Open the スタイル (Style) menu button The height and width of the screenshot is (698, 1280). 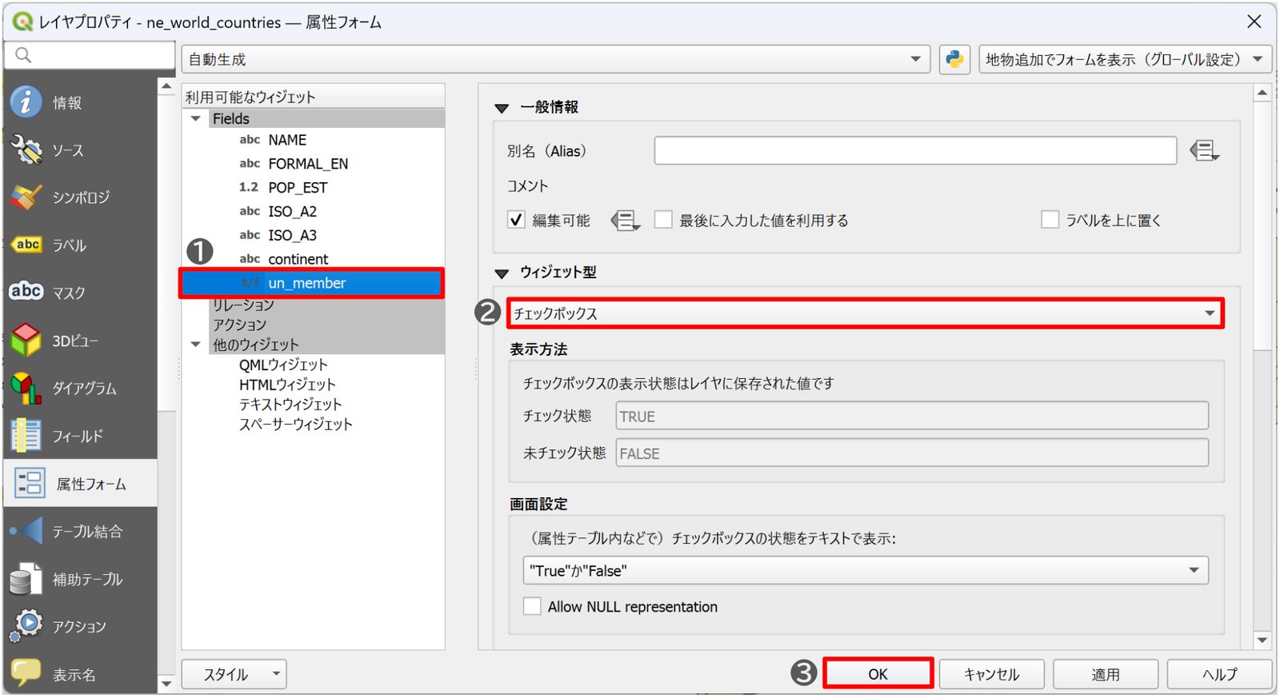pos(234,674)
